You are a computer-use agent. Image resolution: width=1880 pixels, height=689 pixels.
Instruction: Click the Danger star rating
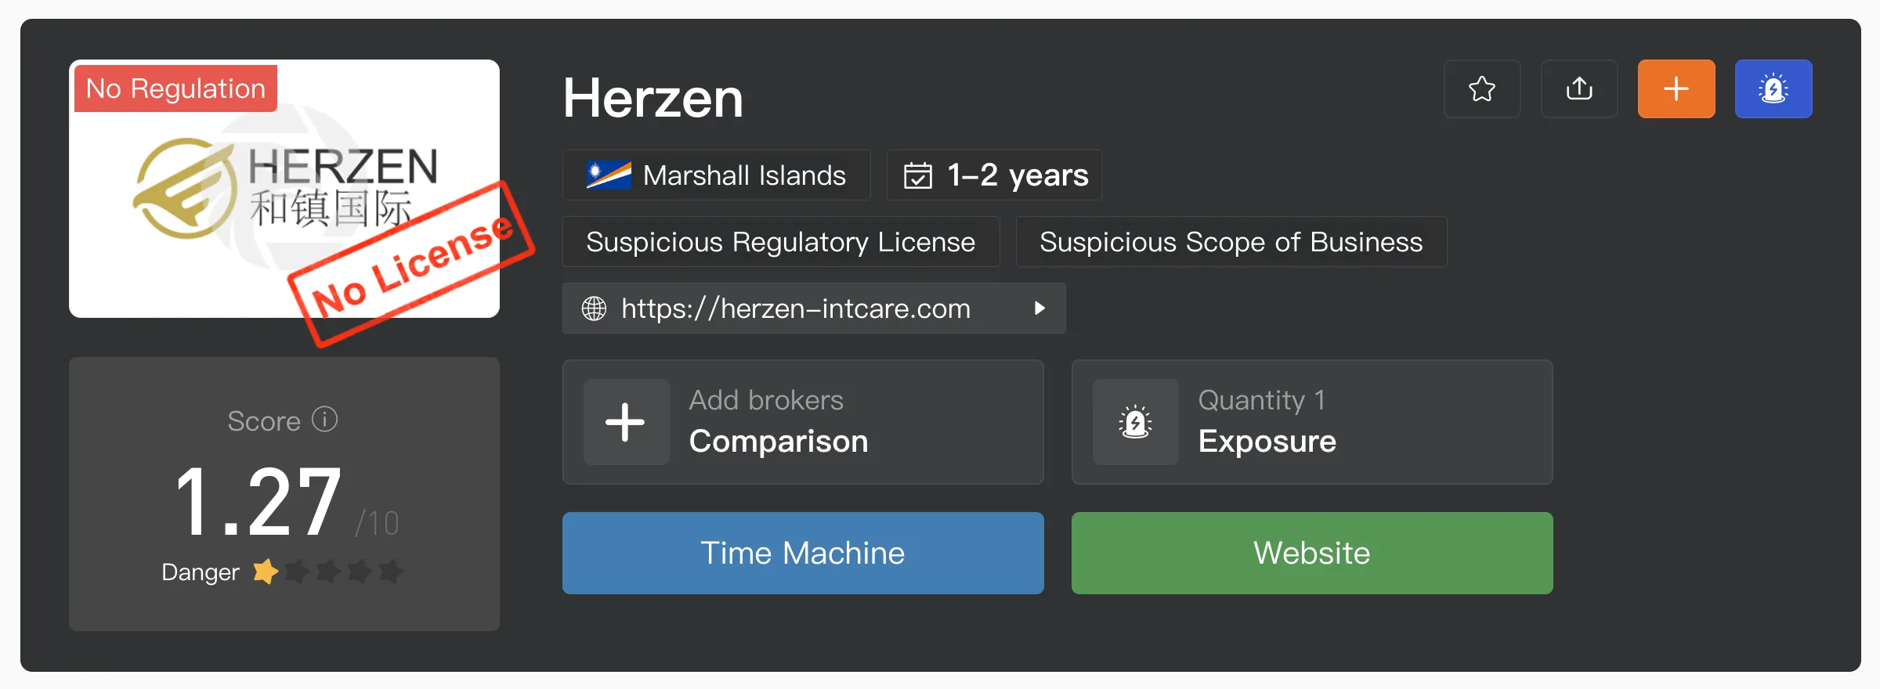[x=328, y=572]
